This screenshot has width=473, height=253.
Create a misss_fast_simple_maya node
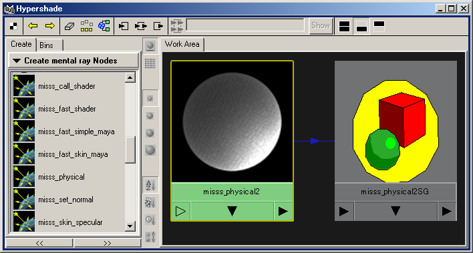76,132
